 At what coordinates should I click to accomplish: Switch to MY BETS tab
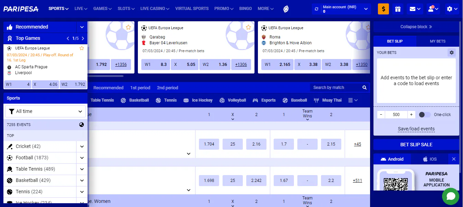tap(438, 41)
